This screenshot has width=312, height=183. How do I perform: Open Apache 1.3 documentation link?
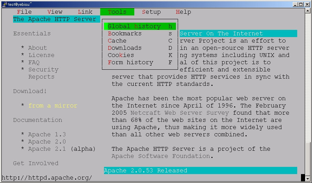click(47, 134)
